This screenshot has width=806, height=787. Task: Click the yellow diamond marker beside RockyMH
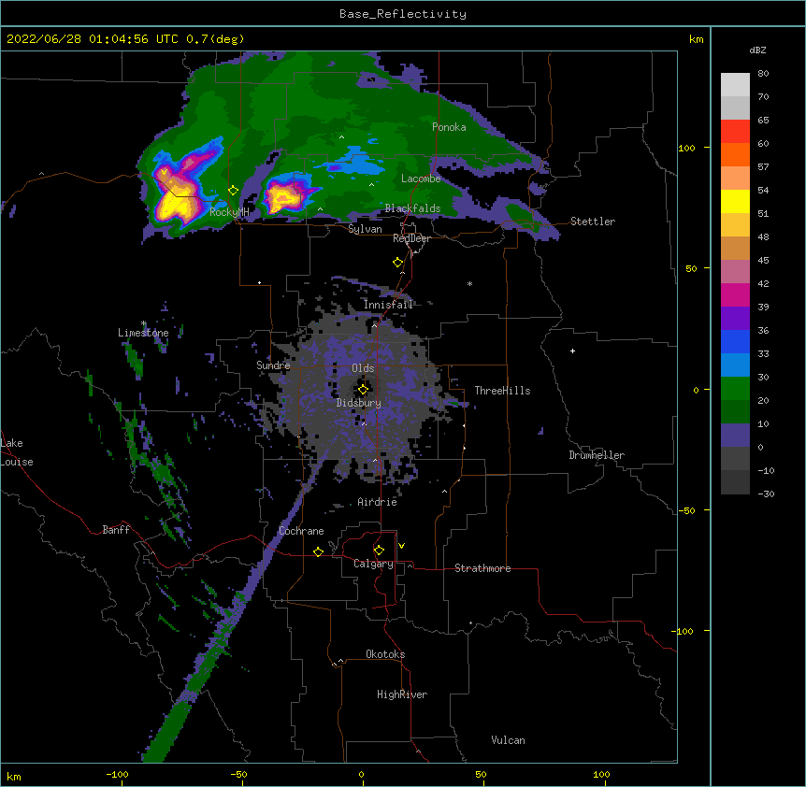233,191
